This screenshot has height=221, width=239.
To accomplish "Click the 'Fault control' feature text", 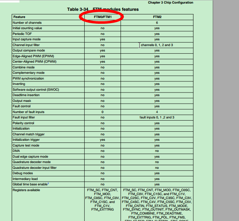I will point(22,106).
